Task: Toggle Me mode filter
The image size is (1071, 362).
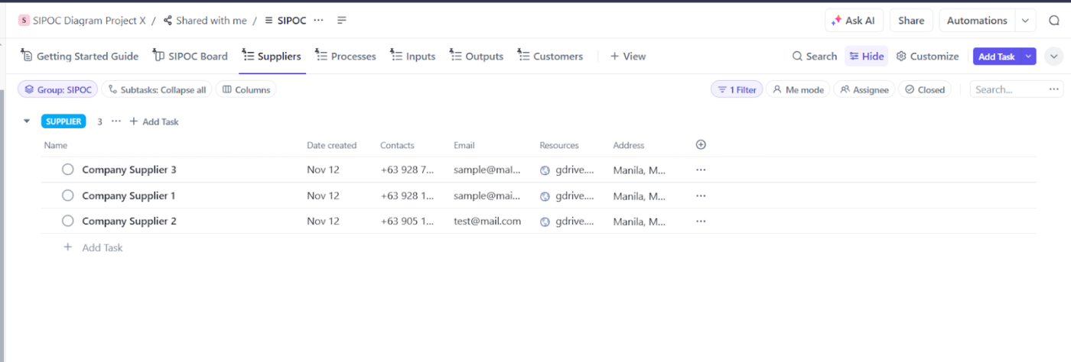Action: coord(798,89)
